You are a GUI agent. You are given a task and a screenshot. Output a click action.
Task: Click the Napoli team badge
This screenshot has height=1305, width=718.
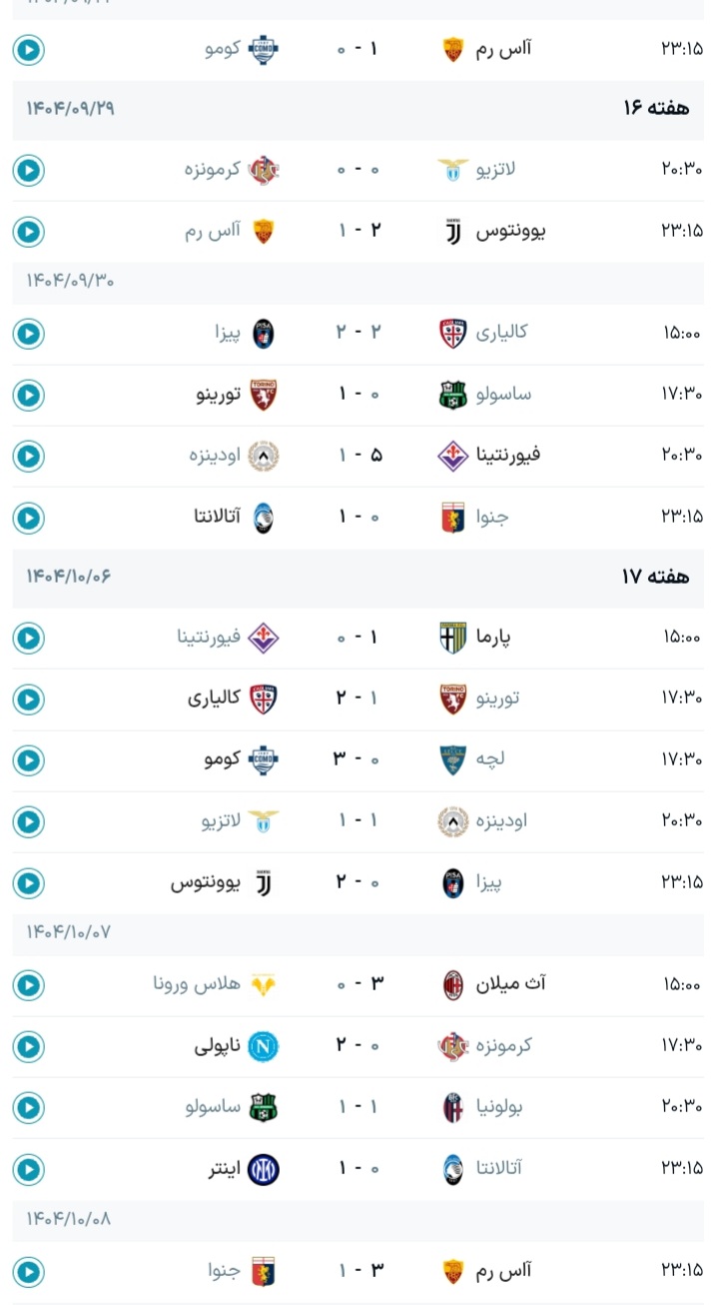[263, 1046]
